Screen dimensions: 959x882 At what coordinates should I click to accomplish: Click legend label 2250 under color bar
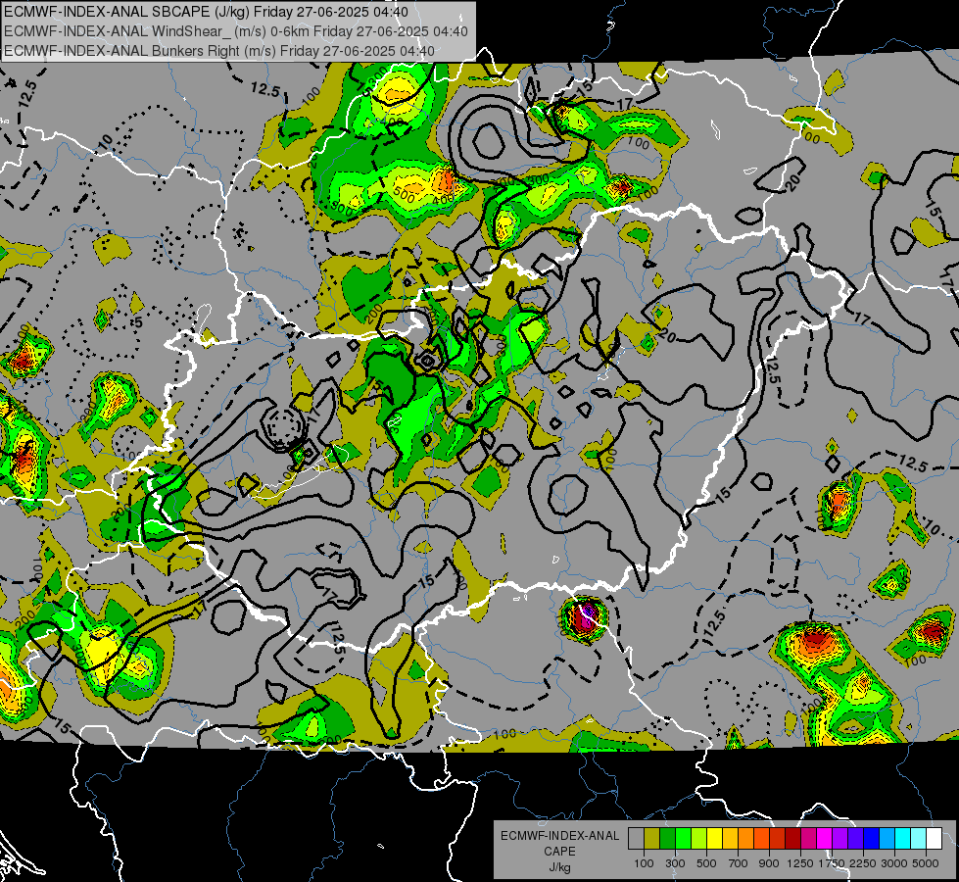pos(863,863)
